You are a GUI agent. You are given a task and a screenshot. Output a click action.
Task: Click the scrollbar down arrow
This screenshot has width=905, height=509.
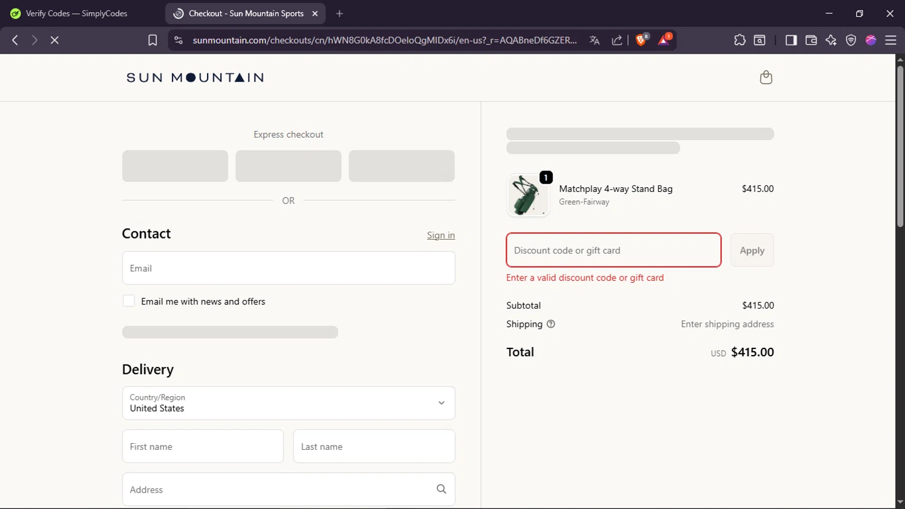click(900, 502)
